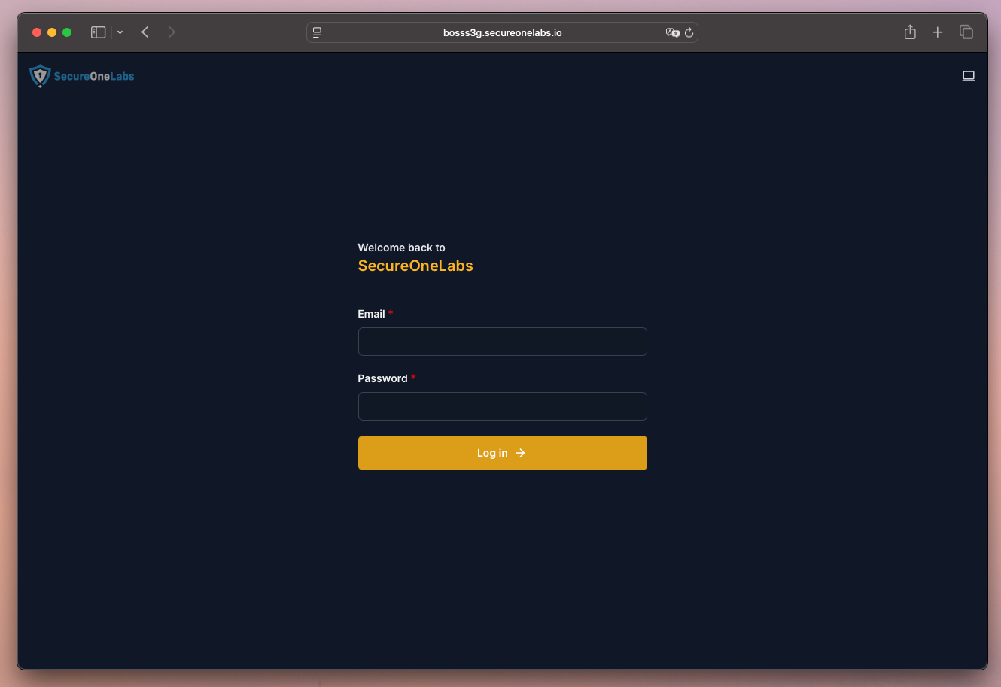Click the Email required asterisk label

(391, 313)
